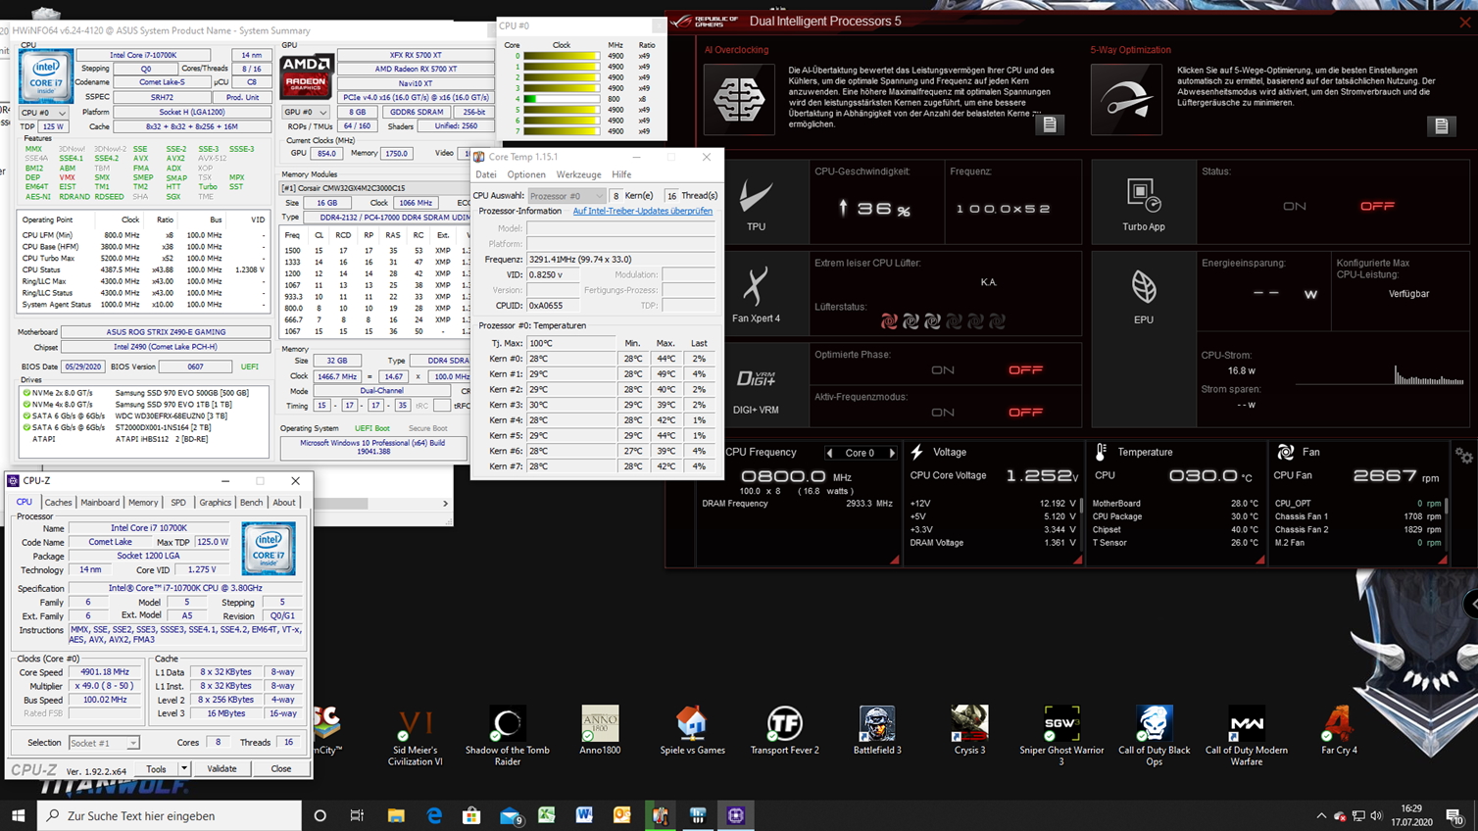Open CPU-Z Tools dropdown arrow
Screen dimensions: 1478x831
(184, 769)
